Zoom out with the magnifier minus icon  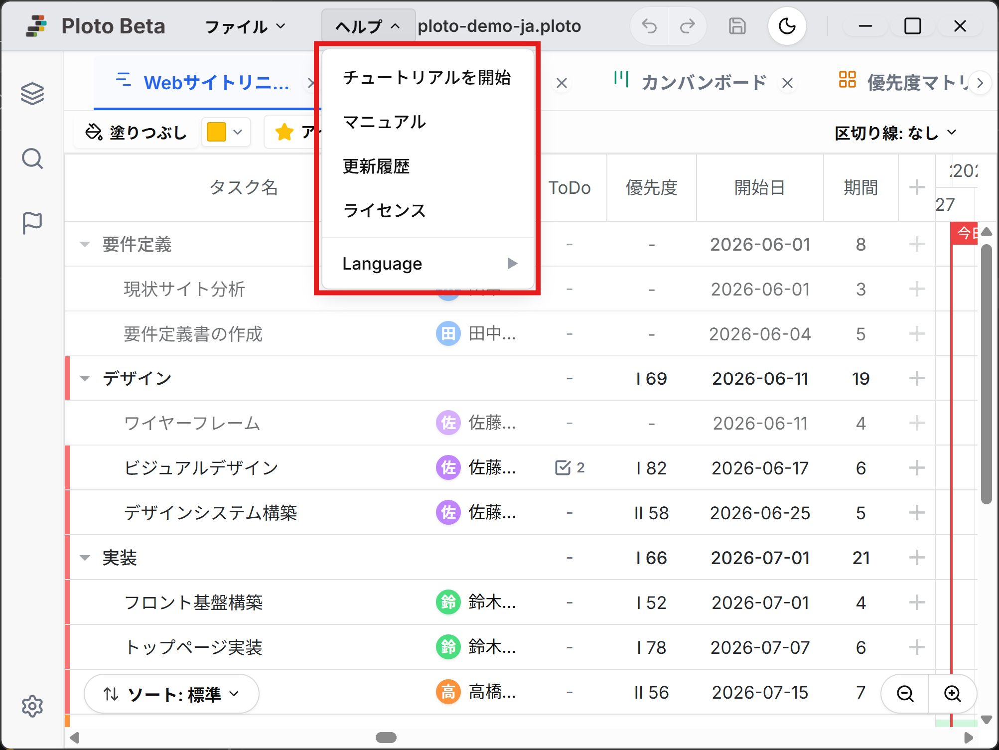[905, 693]
